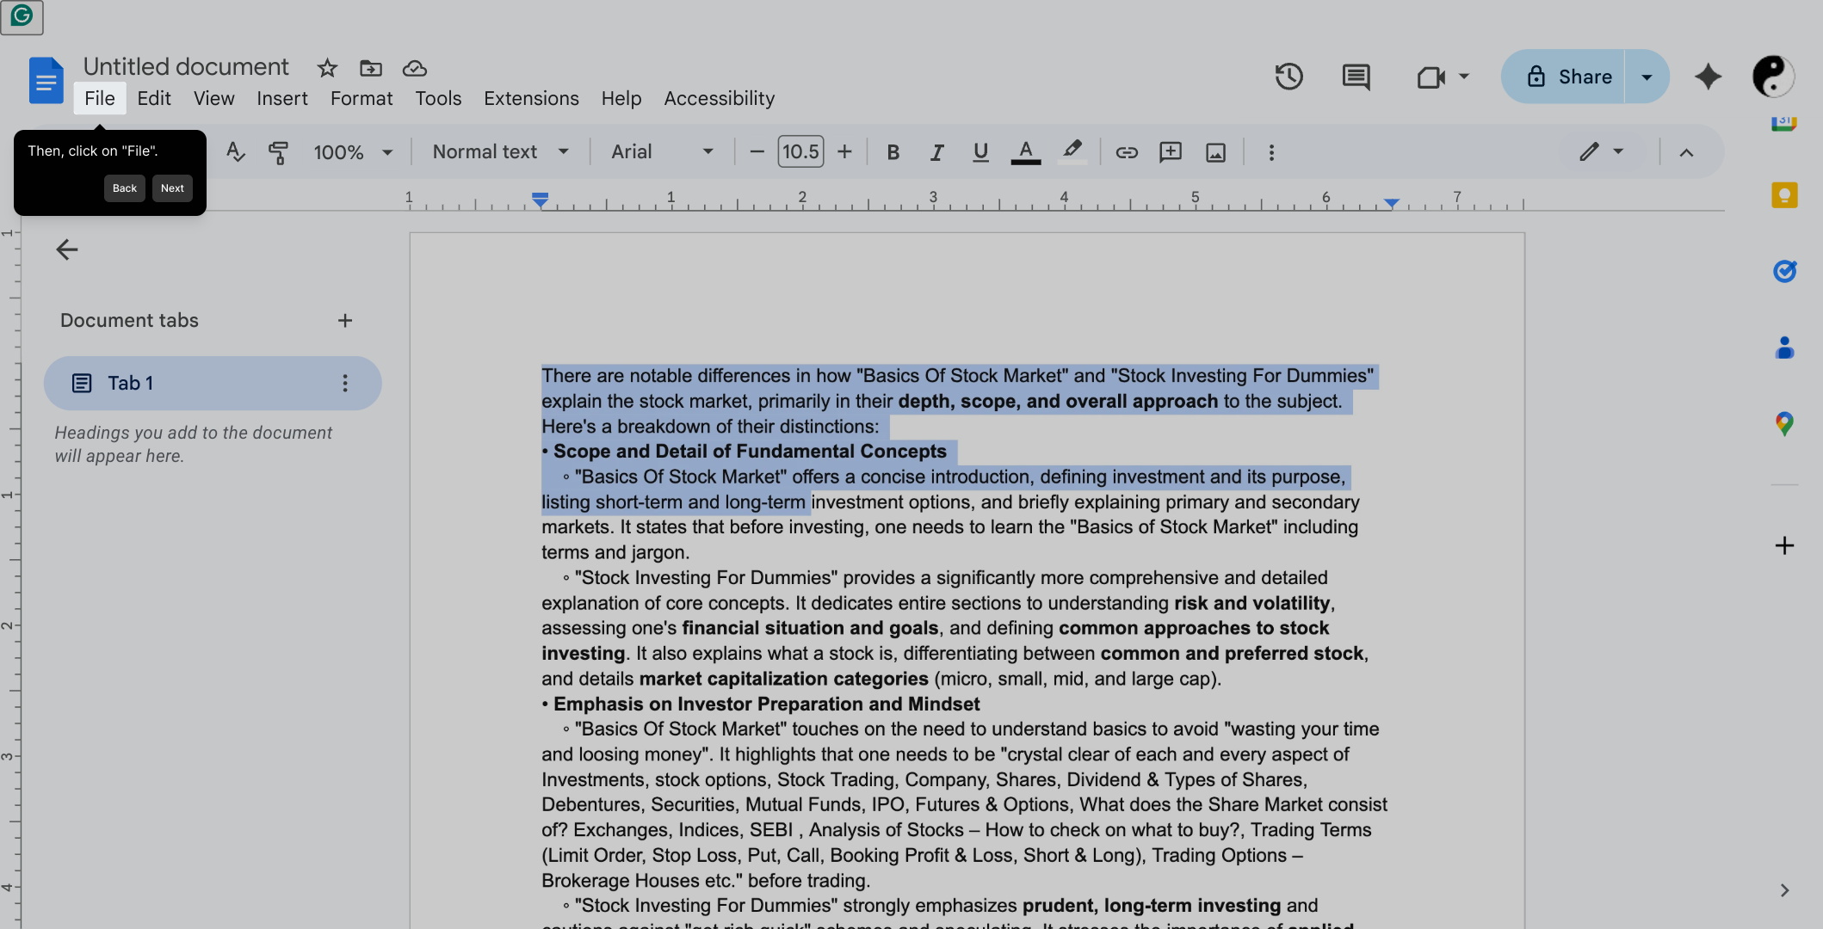Click the Share button
1823x929 pixels.
click(x=1564, y=77)
